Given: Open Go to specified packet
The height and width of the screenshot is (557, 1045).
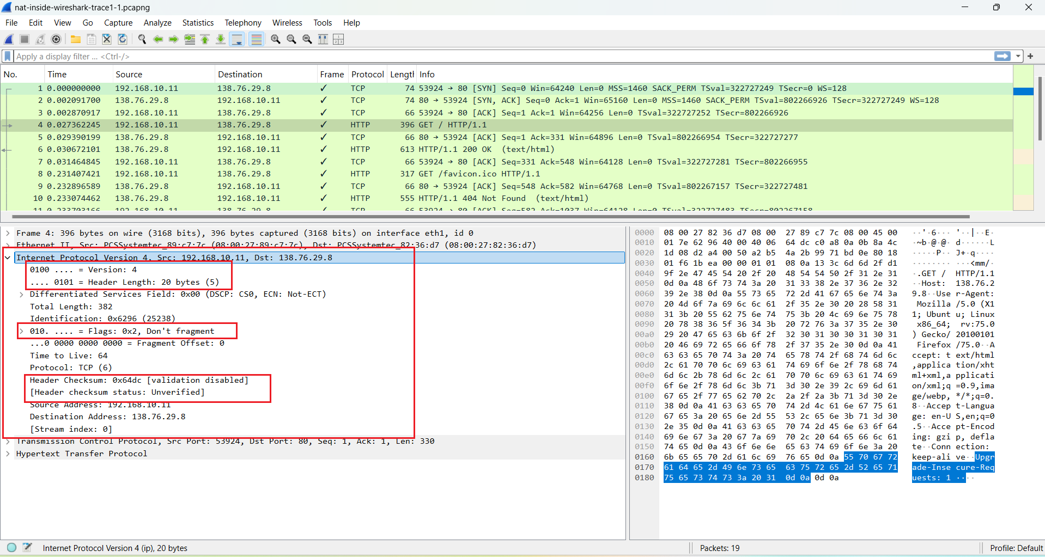Looking at the screenshot, I should pos(190,39).
